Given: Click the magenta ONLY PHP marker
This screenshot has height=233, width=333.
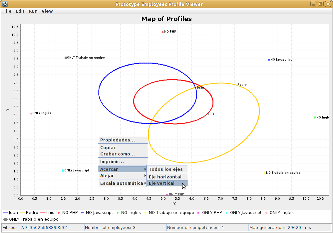Looking at the screenshot, I should pos(167,195).
